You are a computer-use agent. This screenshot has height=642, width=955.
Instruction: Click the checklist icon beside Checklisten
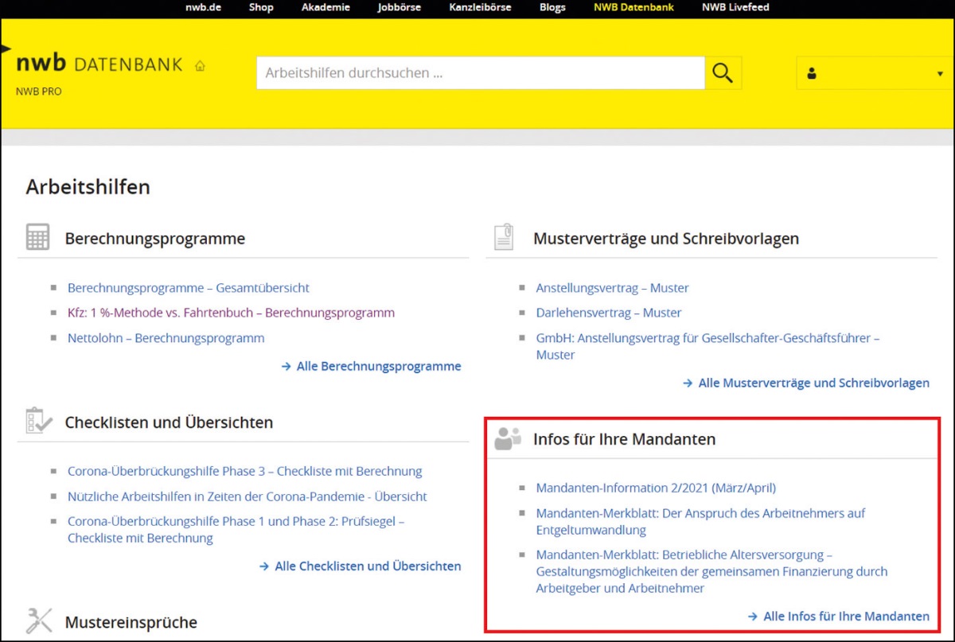pyautogui.click(x=38, y=422)
